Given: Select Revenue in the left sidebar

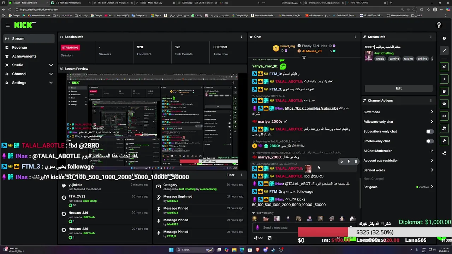Looking at the screenshot, I should pyautogui.click(x=29, y=47).
